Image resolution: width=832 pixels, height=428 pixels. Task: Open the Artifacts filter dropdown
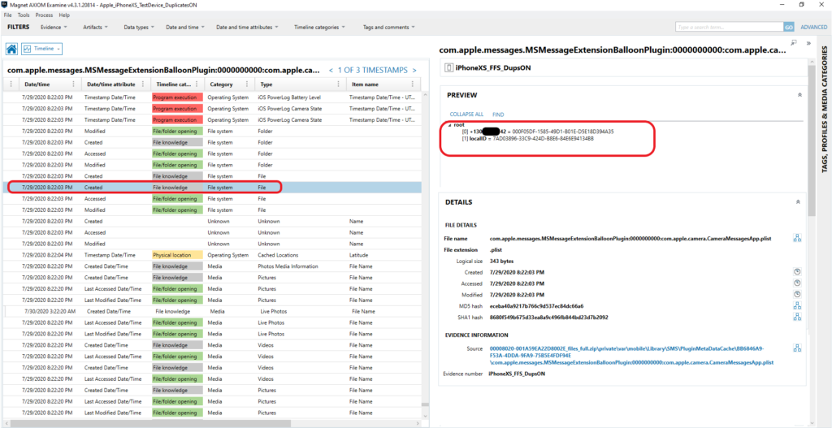click(96, 27)
